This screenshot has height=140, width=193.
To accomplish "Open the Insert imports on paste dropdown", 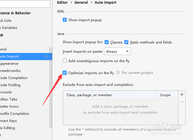I will tap(117, 52).
